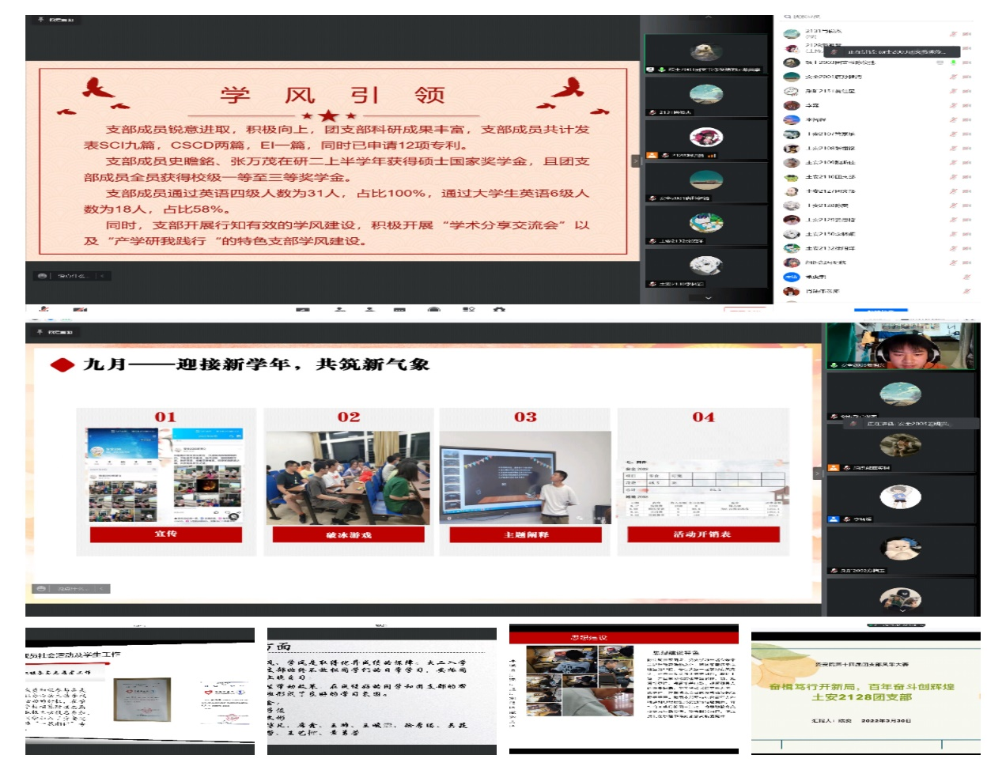This screenshot has height=770, width=1006.
Task: Collapse the video strip with the side arrow
Action: [x=634, y=161]
